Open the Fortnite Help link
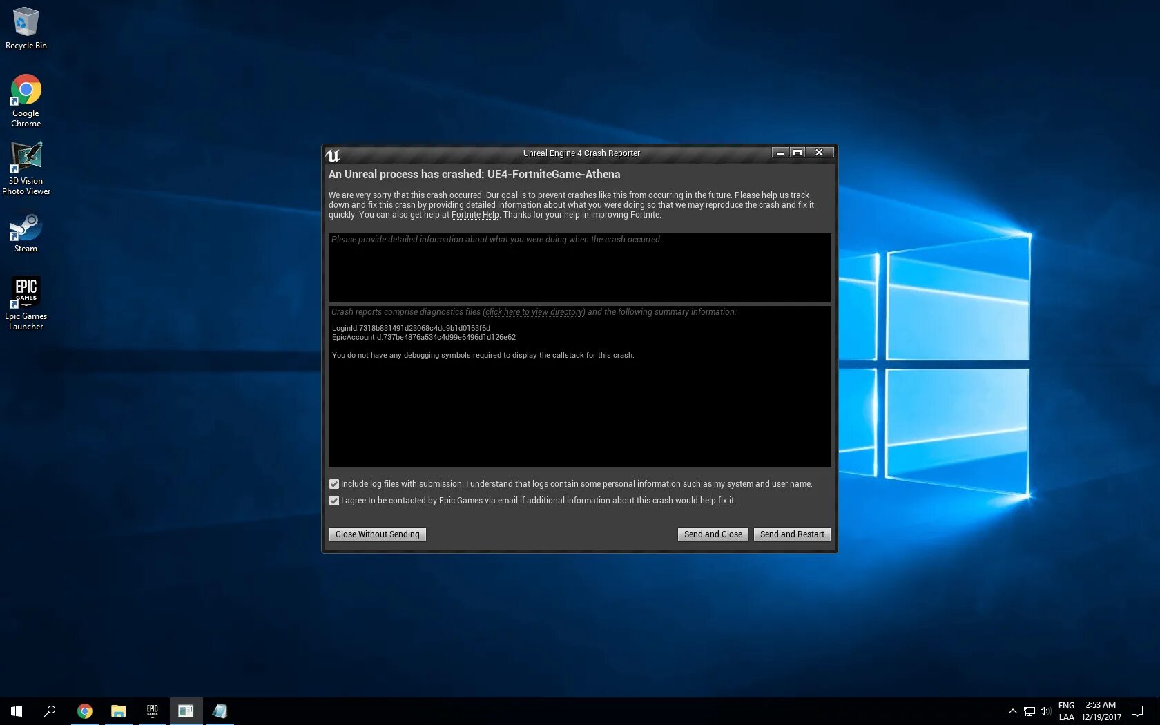This screenshot has height=725, width=1160. (475, 215)
